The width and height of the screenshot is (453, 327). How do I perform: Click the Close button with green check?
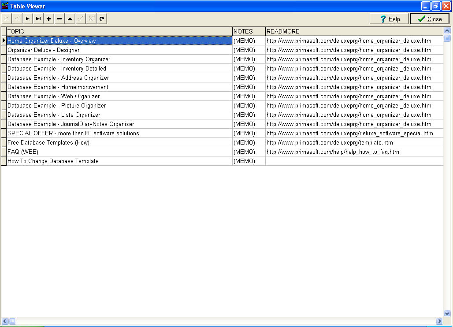pyautogui.click(x=430, y=19)
